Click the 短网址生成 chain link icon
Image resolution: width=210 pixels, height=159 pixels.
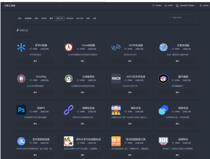(x=69, y=110)
